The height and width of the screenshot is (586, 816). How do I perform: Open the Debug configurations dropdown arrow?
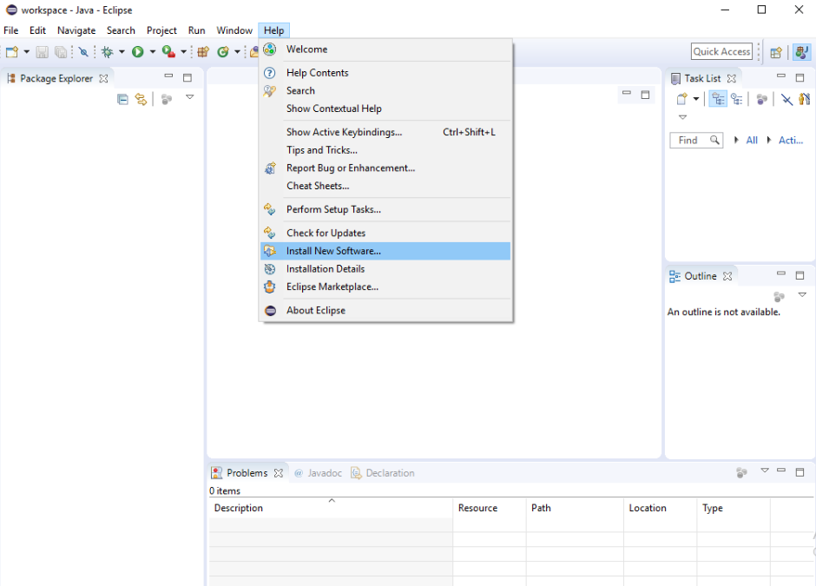click(122, 51)
